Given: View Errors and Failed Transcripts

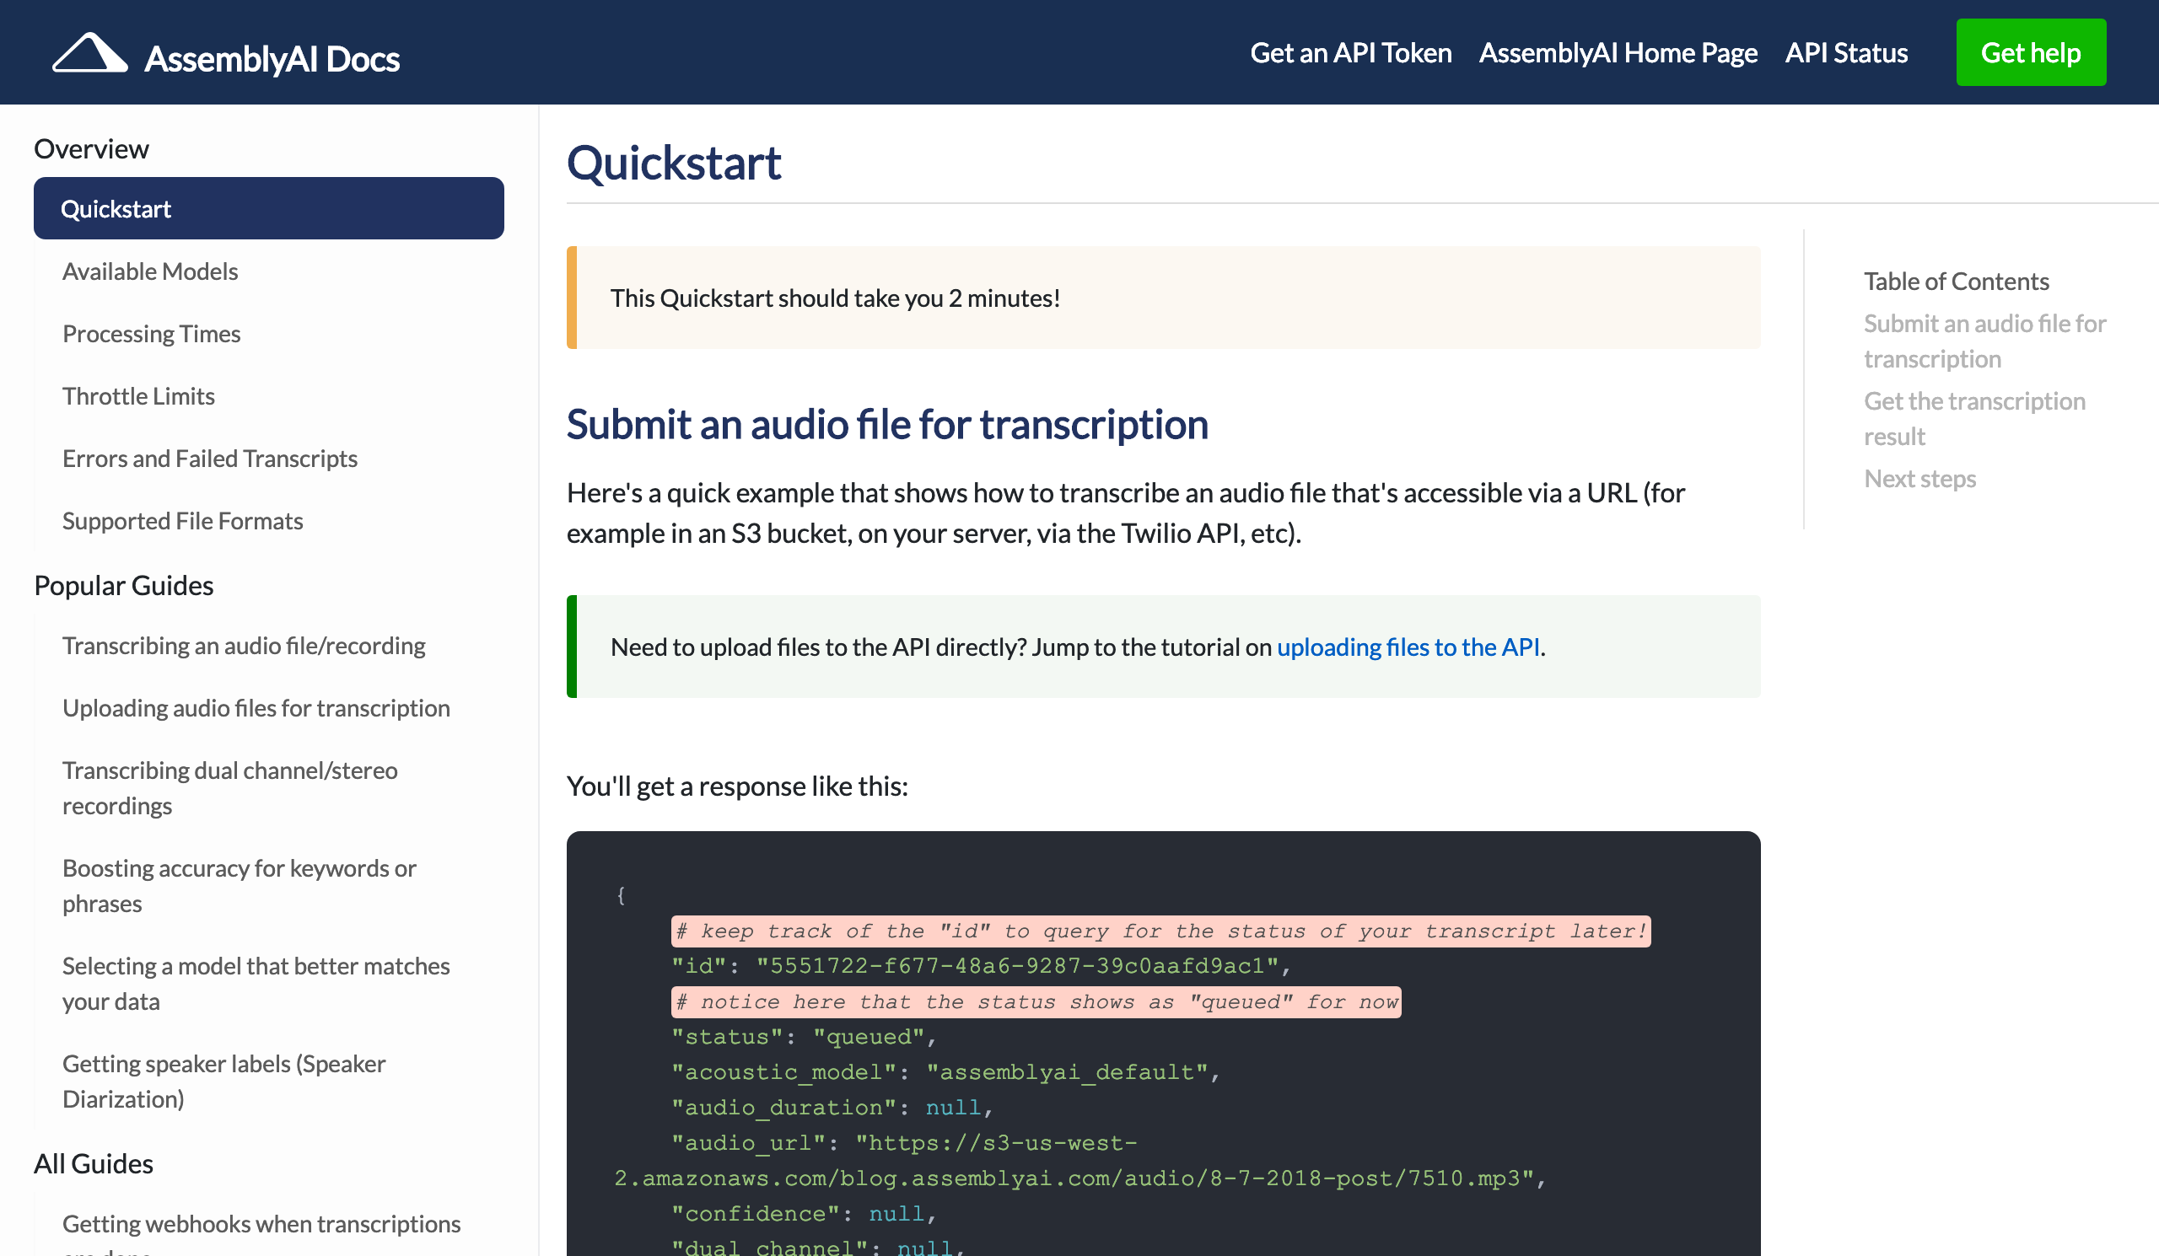Looking at the screenshot, I should click(x=209, y=459).
